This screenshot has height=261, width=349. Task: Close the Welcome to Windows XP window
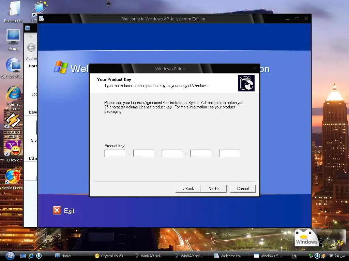[306, 19]
